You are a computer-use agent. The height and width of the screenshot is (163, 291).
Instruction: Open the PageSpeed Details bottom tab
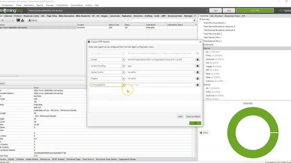pyautogui.click(x=127, y=159)
